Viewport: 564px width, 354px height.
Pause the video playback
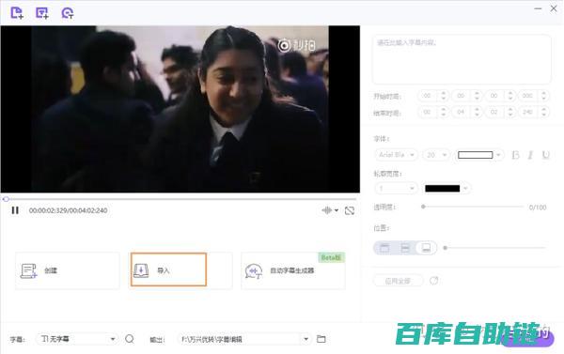click(15, 210)
